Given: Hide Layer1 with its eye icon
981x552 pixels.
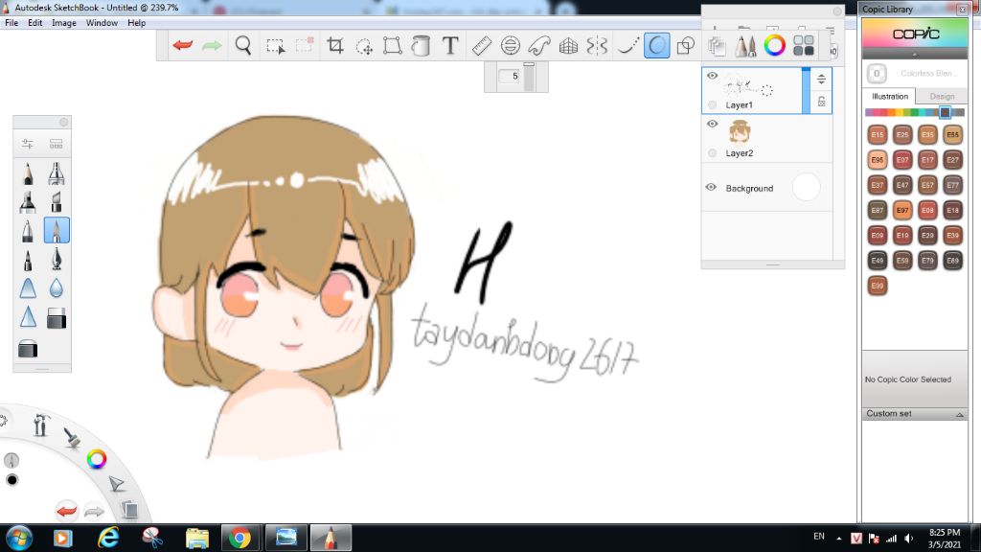Looking at the screenshot, I should pos(712,76).
